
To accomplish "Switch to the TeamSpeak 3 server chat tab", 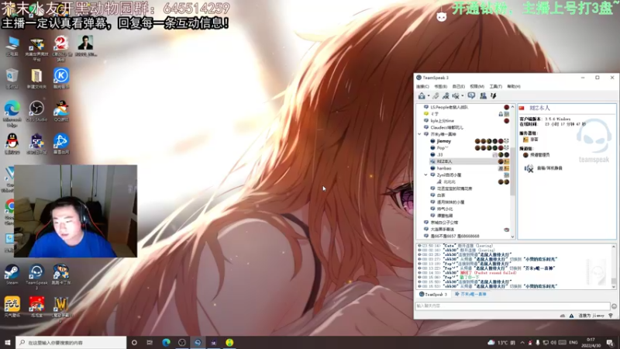I will (434, 295).
